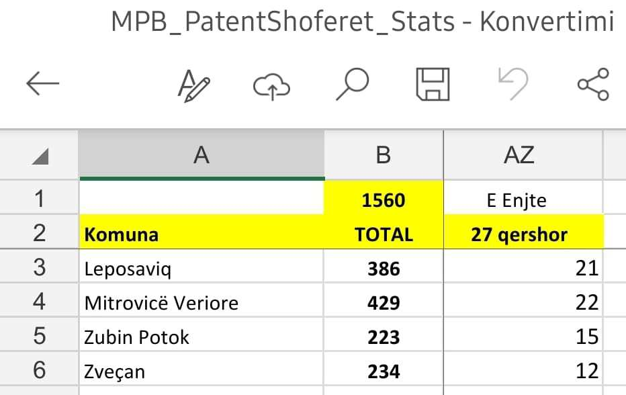Open search with magnifier icon
626x395 pixels.
tap(352, 84)
